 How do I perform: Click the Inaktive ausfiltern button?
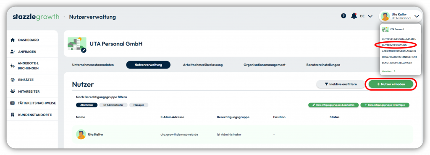[x=341, y=84]
